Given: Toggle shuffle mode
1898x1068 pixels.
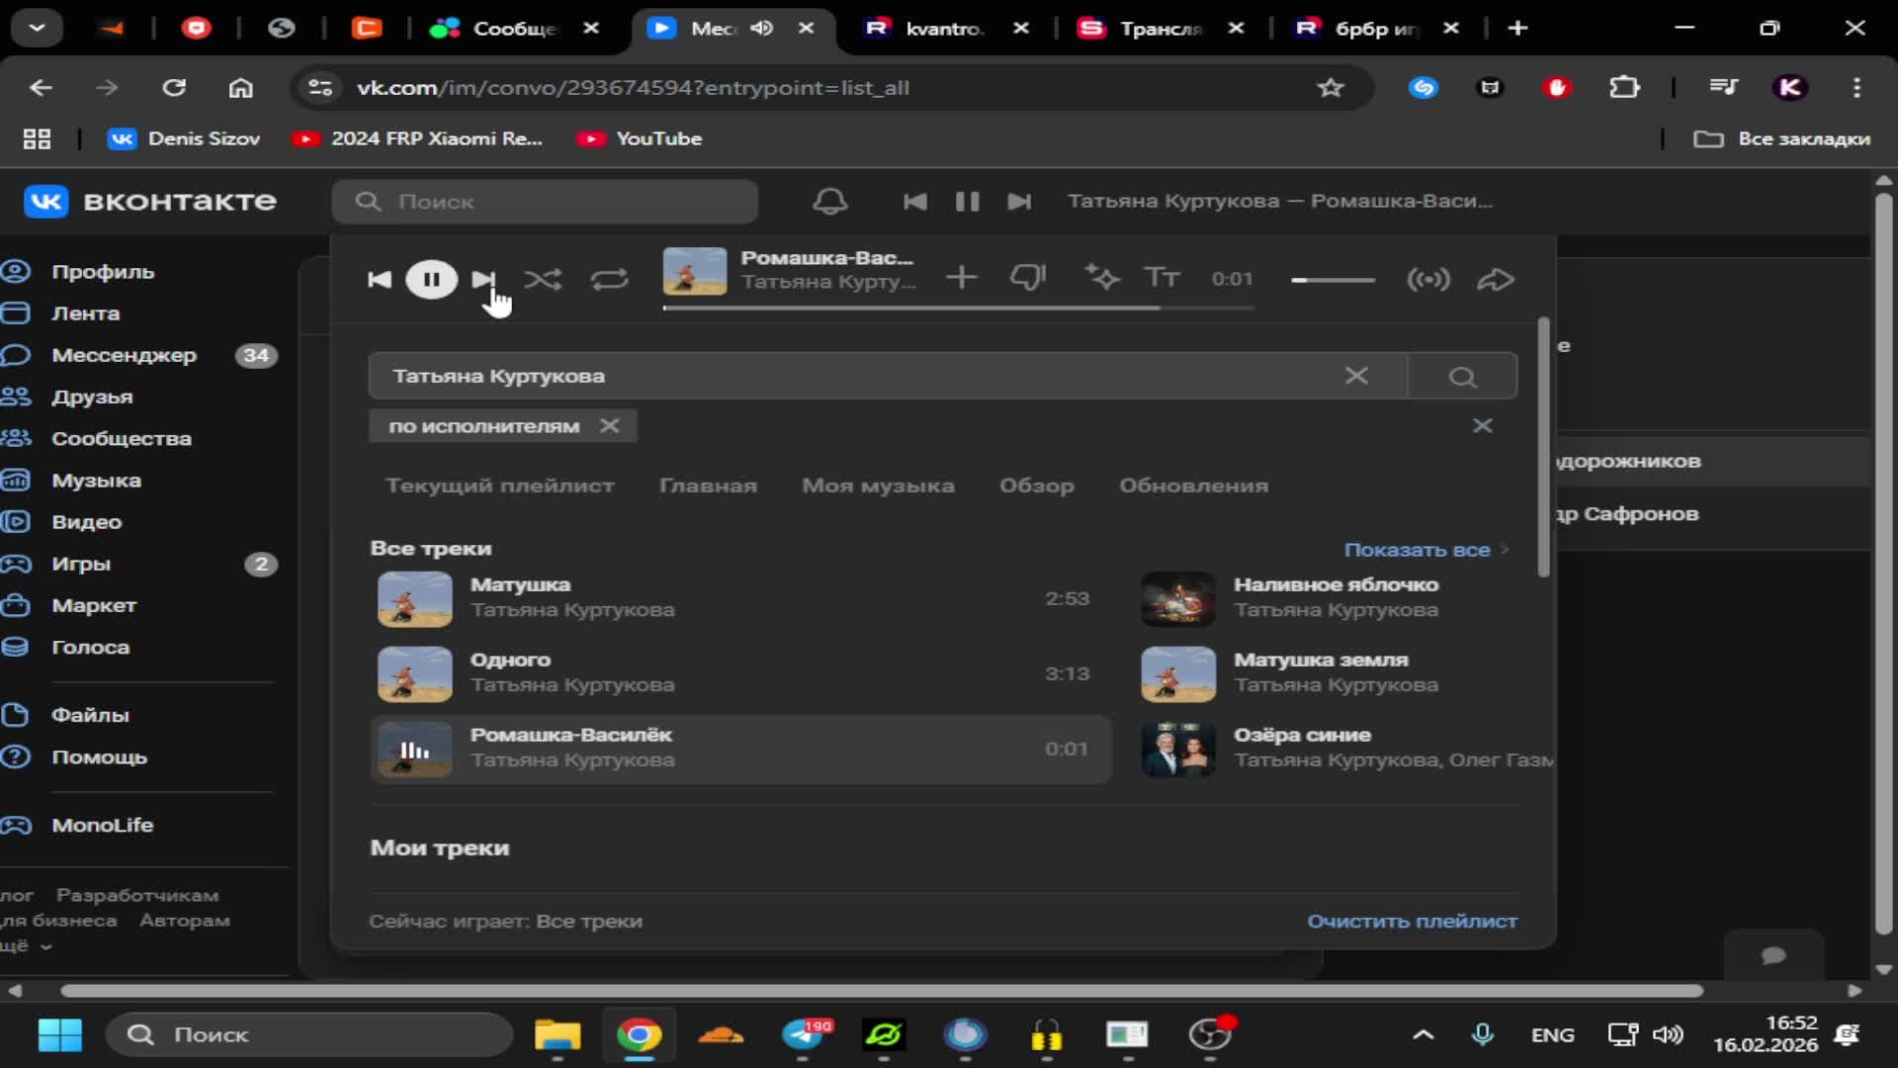Looking at the screenshot, I should pyautogui.click(x=543, y=280).
